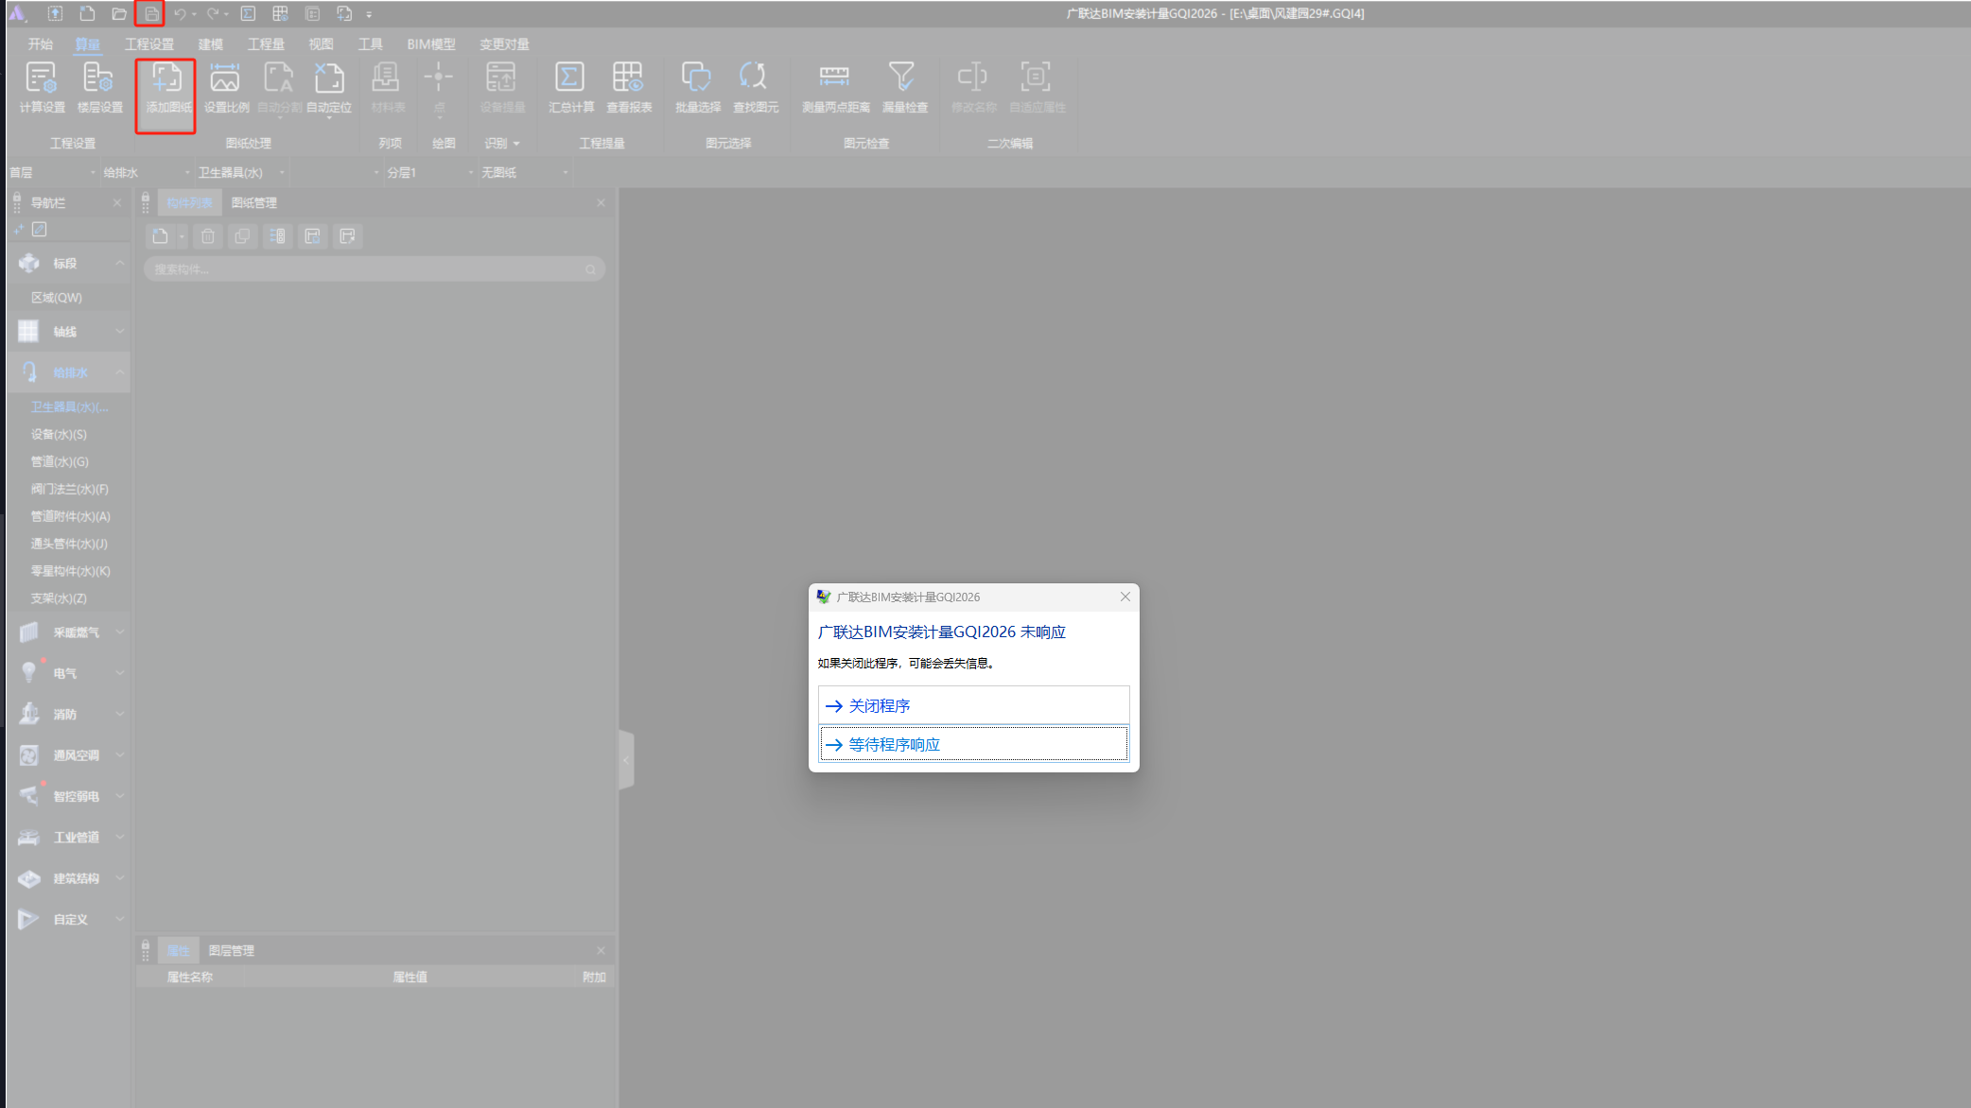Close the 导航栏 panel

coord(117,202)
